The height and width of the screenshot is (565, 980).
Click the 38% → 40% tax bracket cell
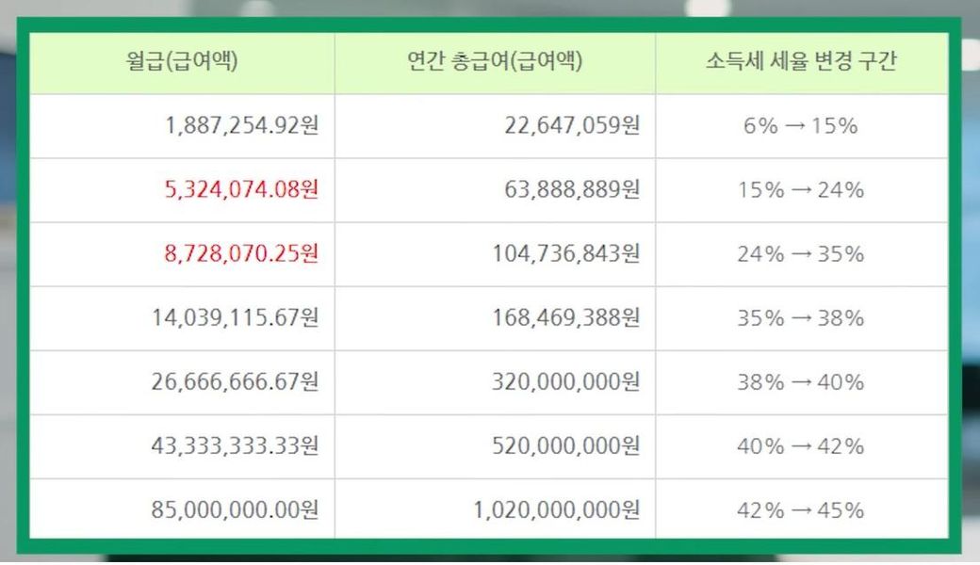coord(800,381)
